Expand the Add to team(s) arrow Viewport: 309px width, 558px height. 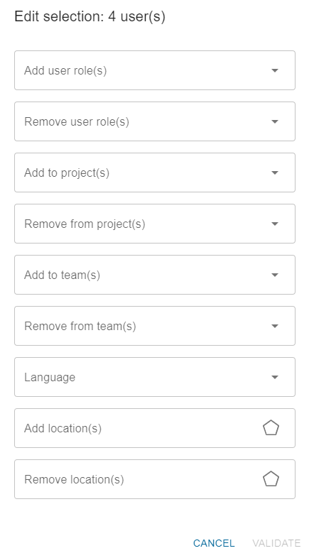pos(274,275)
